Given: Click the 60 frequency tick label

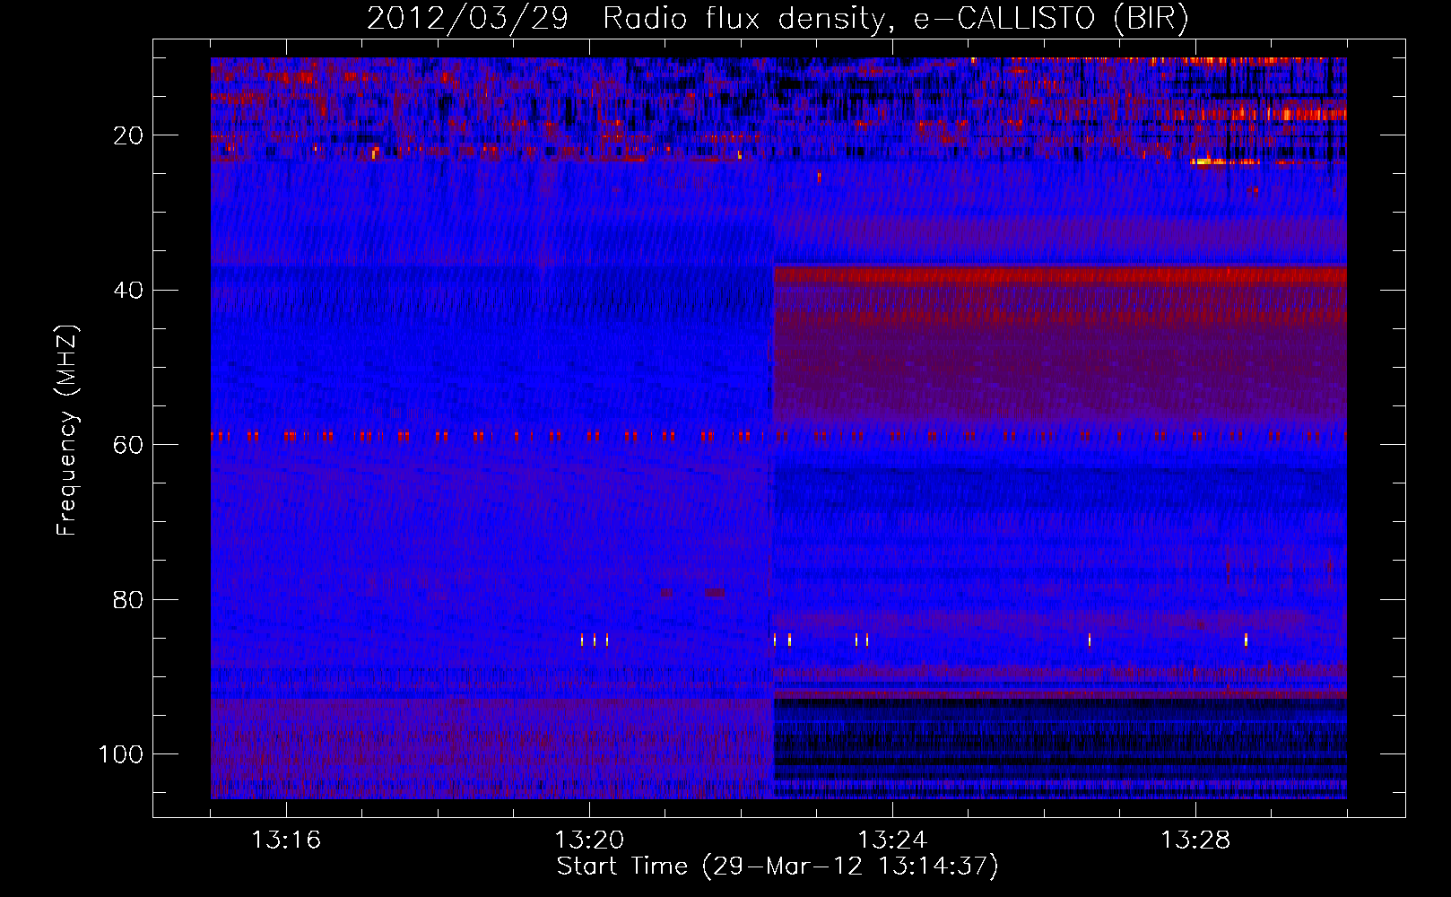Looking at the screenshot, I should tap(129, 445).
